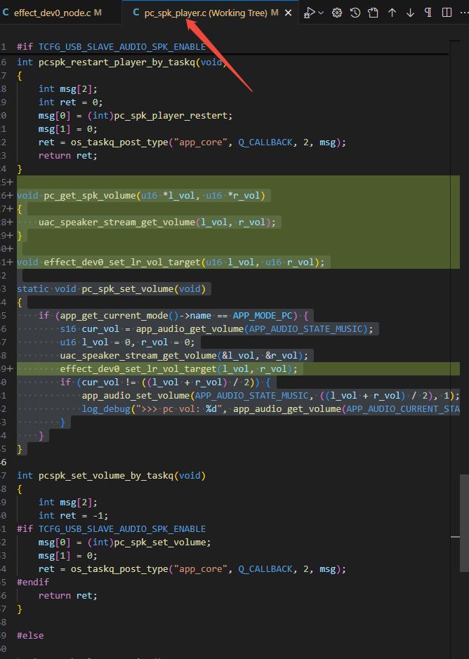Click the final 'return ret;' line
Image resolution: width=469 pixels, height=659 pixels.
[67, 596]
